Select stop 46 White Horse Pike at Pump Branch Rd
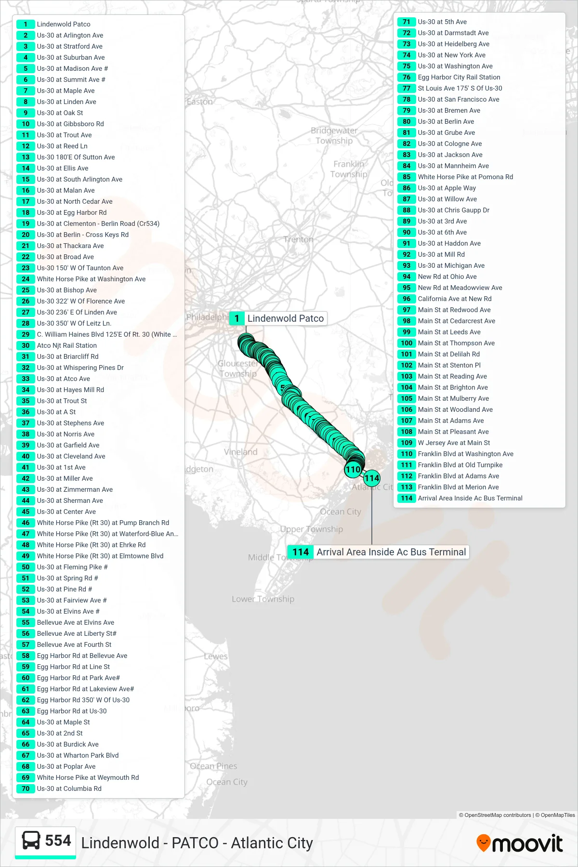Viewport: 578px width, 867px height. click(93, 523)
